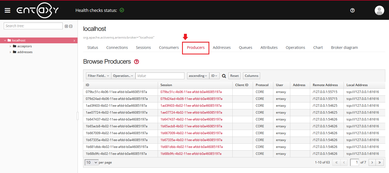Go to the next page arrow
The width and height of the screenshot is (389, 173).
[x=372, y=162]
